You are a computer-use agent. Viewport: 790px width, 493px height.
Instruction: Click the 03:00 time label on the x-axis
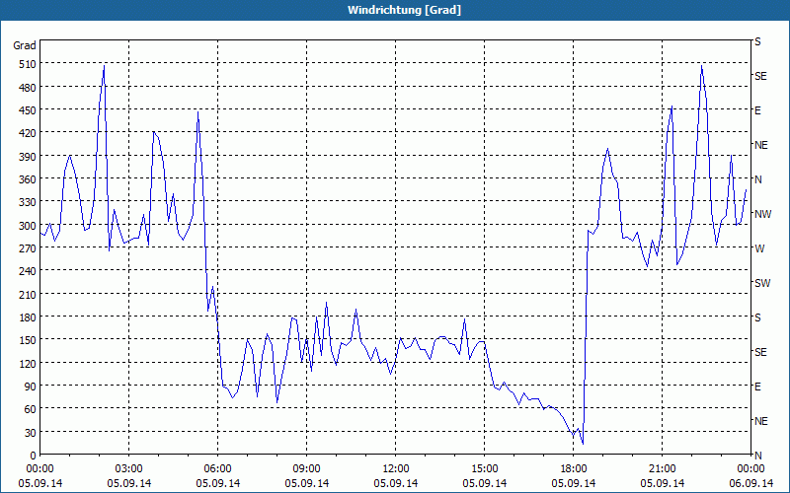point(129,469)
